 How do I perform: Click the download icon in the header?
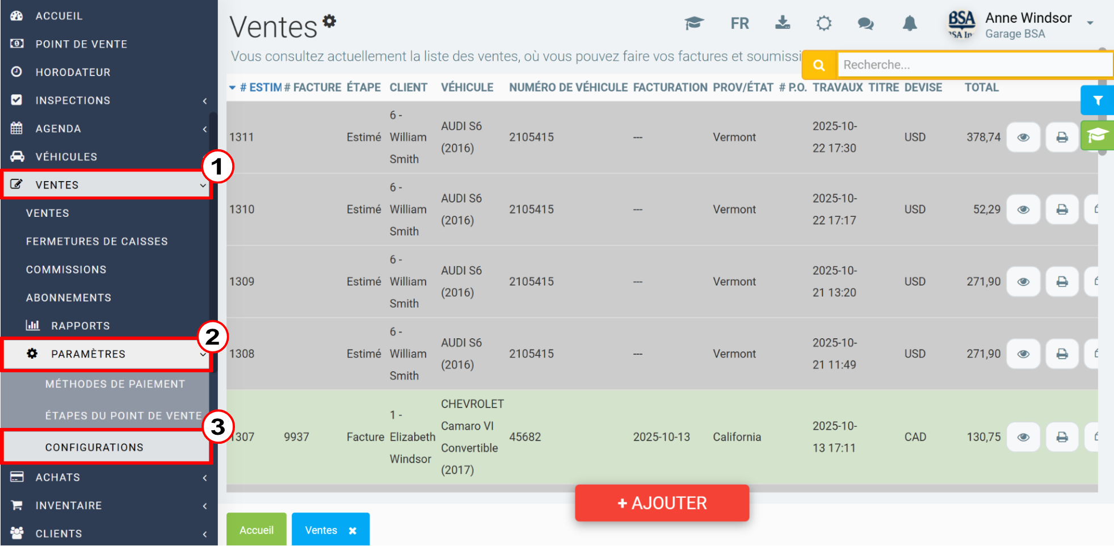click(783, 23)
